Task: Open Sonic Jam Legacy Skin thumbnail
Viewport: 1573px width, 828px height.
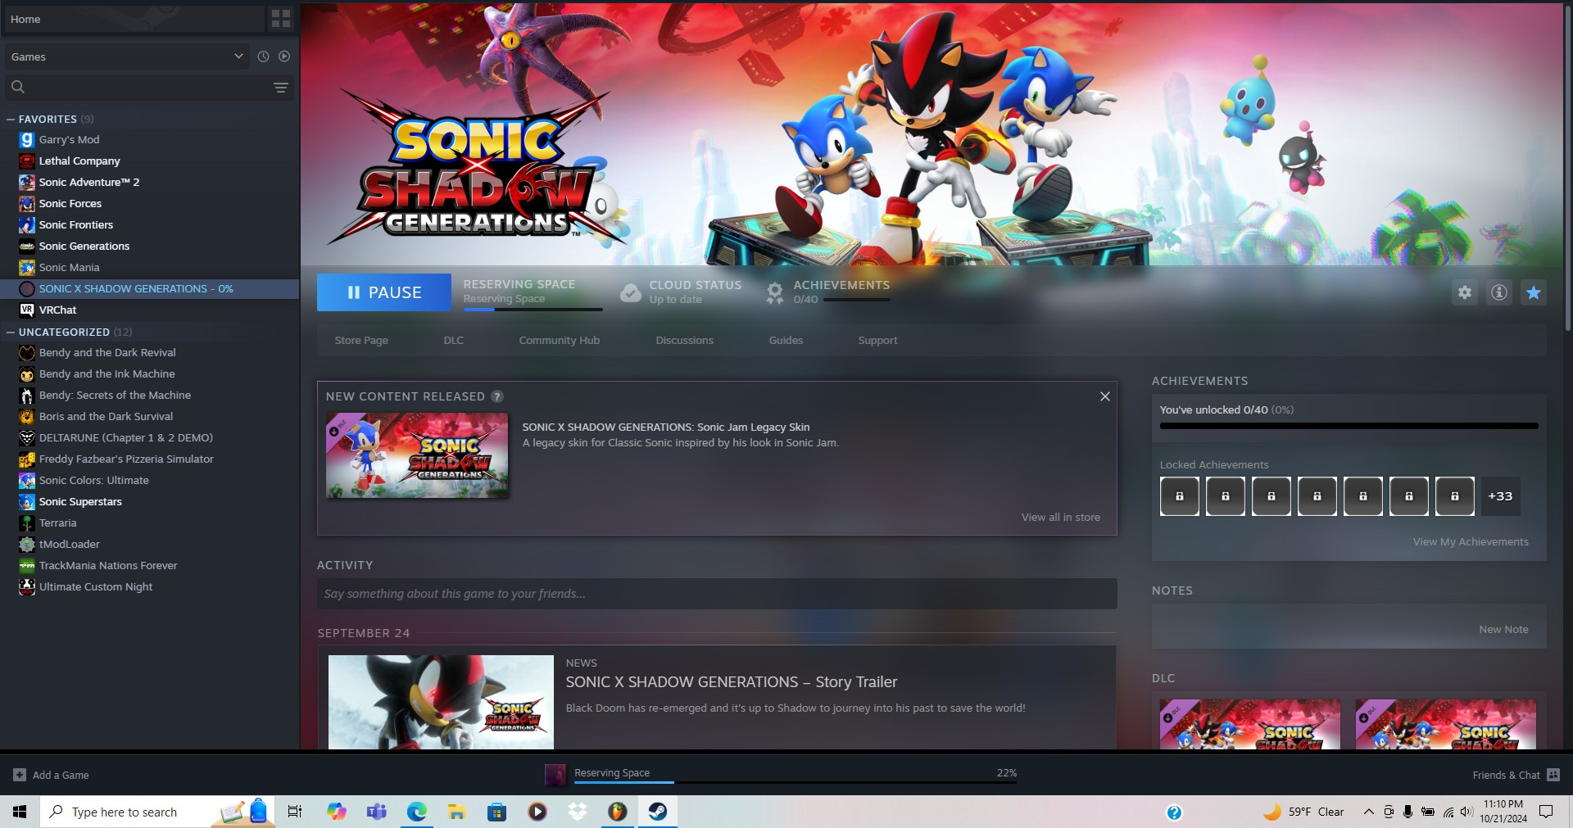Action: [417, 455]
